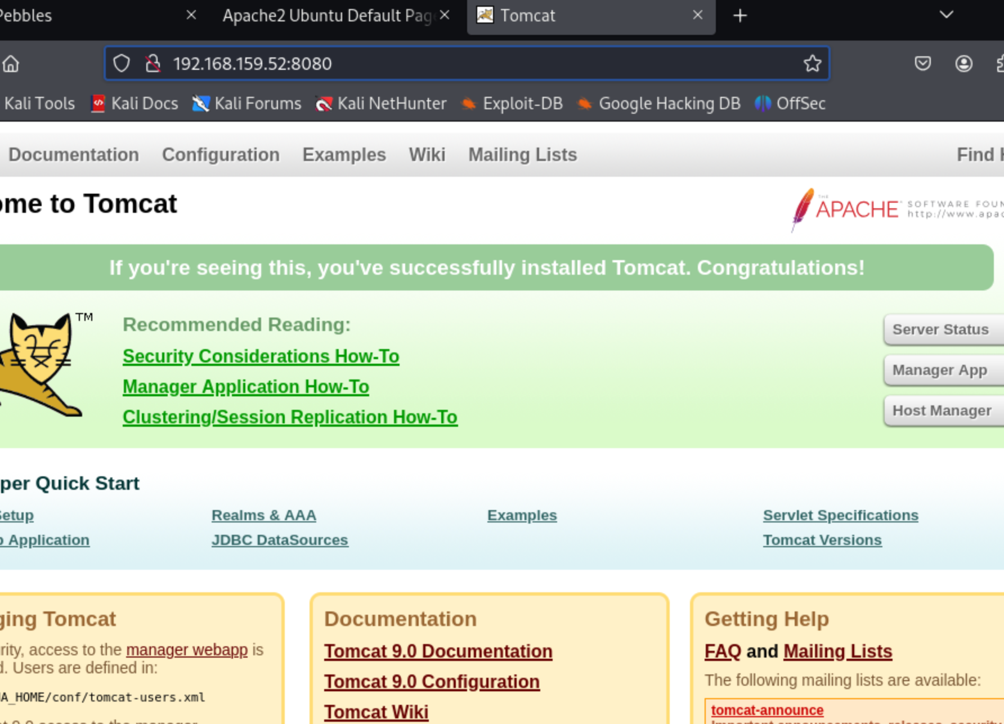Image resolution: width=1004 pixels, height=724 pixels.
Task: Bookmark this page with the star icon
Action: point(812,64)
